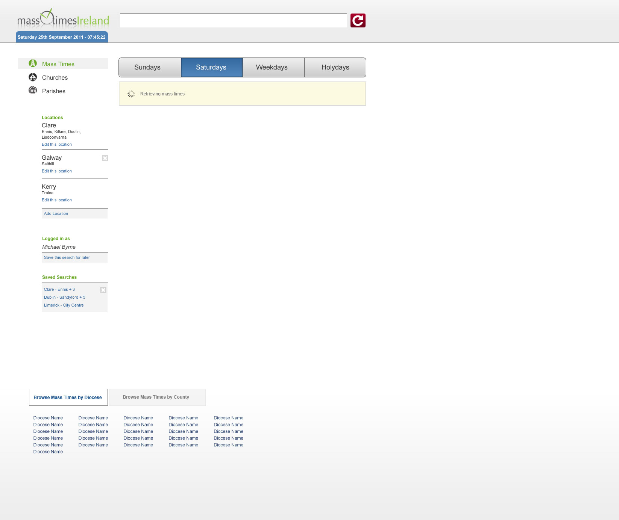Open Limerick - City Centre saved search
The width and height of the screenshot is (619, 520).
click(64, 305)
